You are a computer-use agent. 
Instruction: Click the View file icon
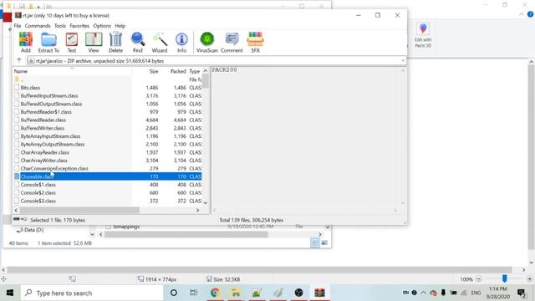click(94, 43)
